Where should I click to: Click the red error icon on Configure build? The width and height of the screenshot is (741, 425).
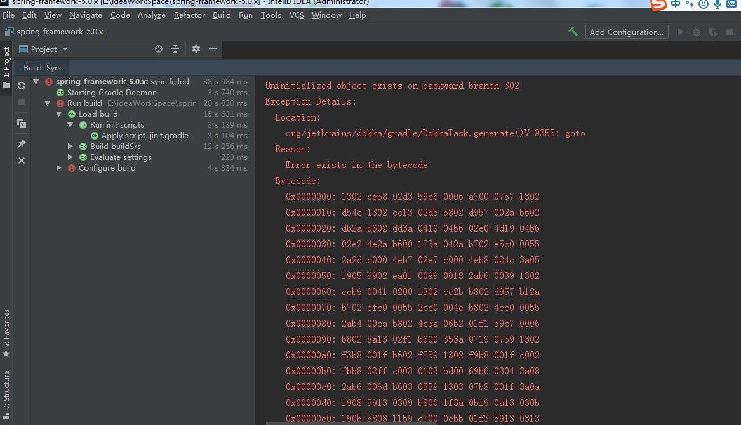[x=71, y=168]
